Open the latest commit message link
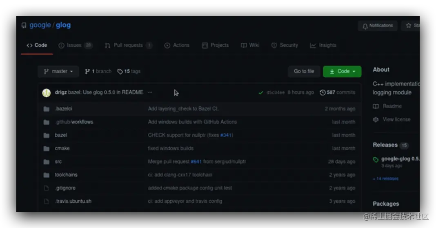Viewport: 436px width, 228px height. [x=106, y=92]
